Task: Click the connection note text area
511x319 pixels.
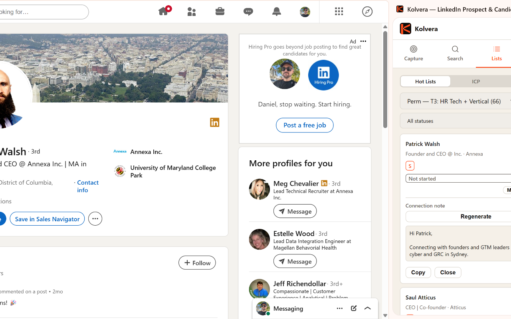Action: pos(459,244)
